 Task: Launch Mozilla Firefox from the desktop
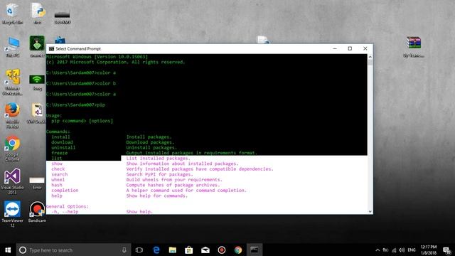pyautogui.click(x=12, y=115)
